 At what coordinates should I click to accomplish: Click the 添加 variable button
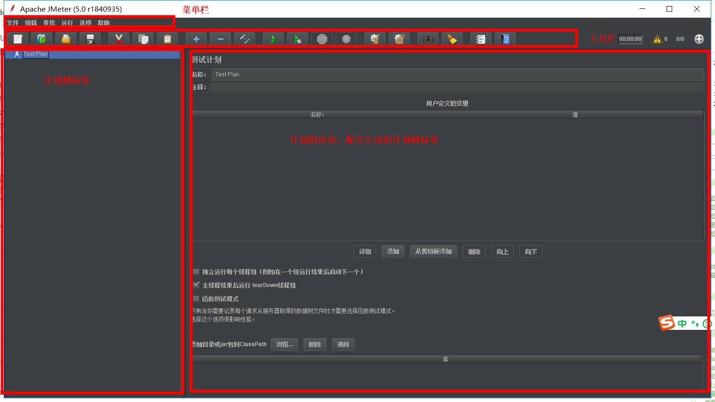[x=393, y=252]
